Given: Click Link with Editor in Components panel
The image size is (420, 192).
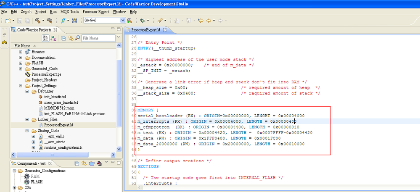Looking at the screenshot, I should pyautogui.click(x=84, y=163).
